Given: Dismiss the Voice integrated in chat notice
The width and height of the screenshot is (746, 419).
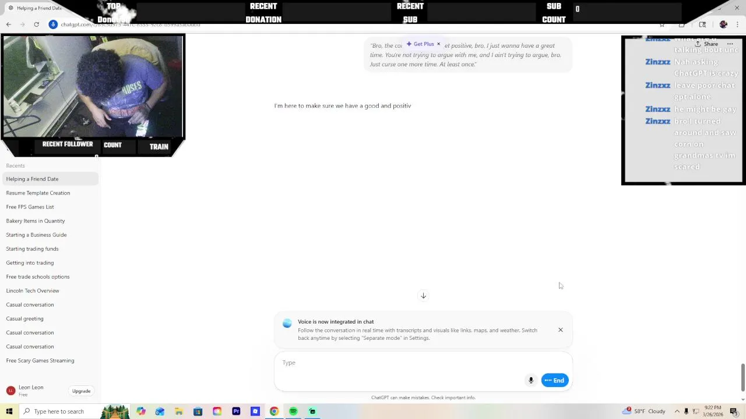Looking at the screenshot, I should point(561,330).
